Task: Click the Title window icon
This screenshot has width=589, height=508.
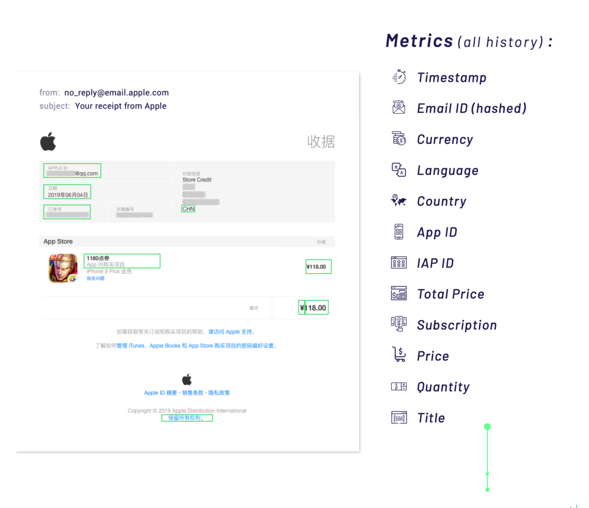Action: (x=399, y=417)
